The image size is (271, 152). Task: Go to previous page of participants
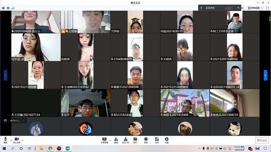(6, 75)
